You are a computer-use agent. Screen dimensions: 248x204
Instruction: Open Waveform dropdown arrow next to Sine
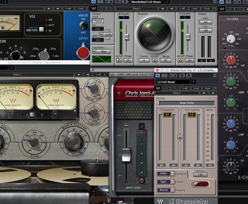coord(94,52)
